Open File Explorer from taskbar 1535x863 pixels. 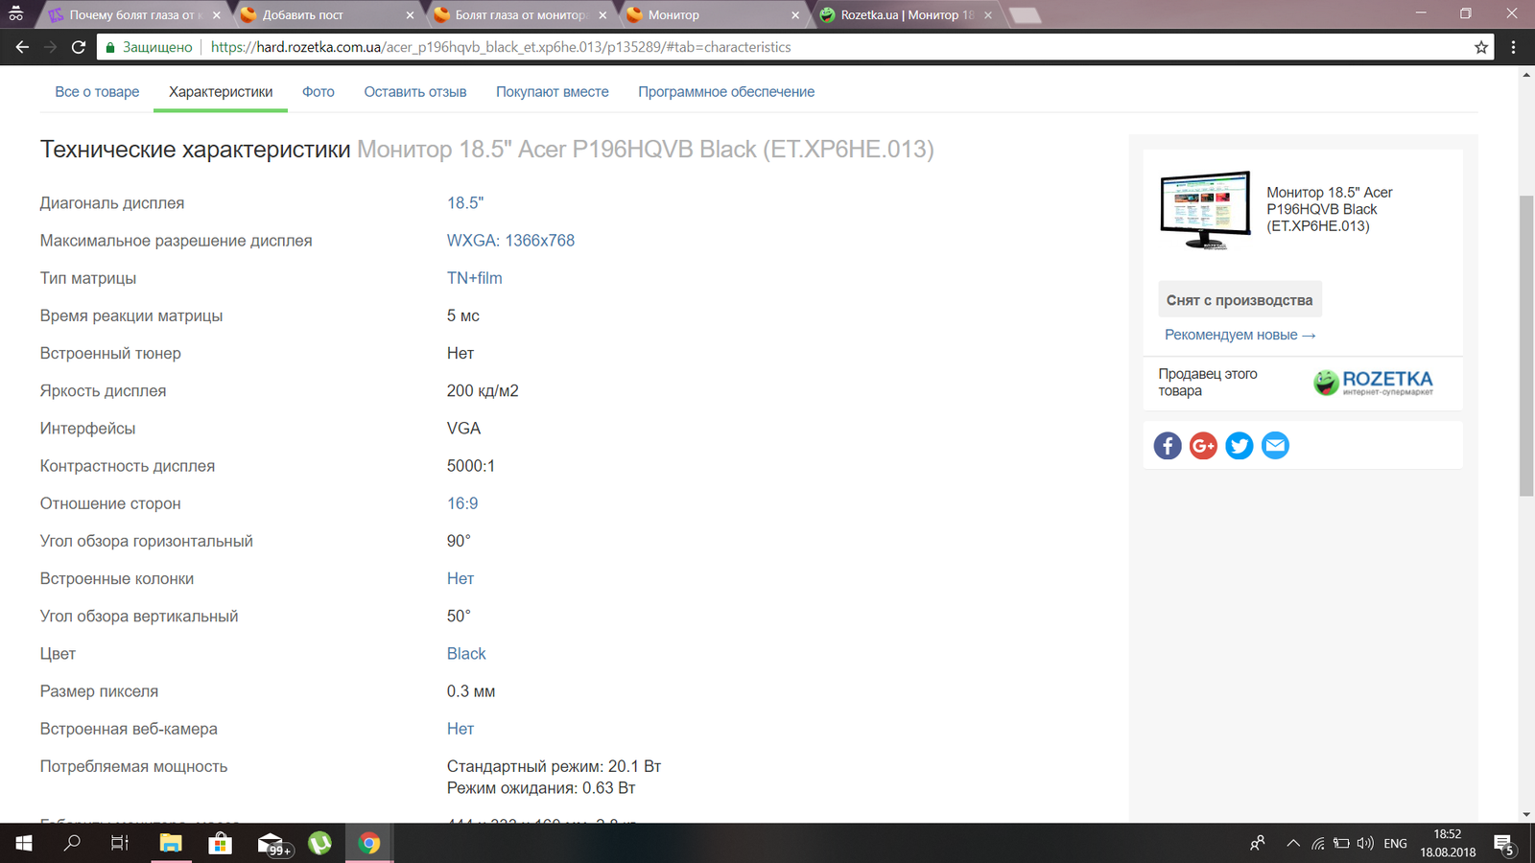click(171, 843)
